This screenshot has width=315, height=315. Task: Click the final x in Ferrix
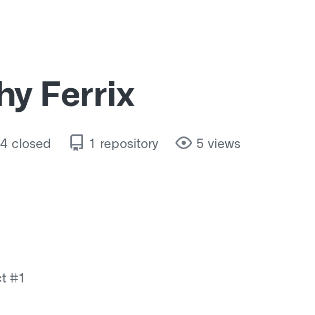(x=125, y=96)
